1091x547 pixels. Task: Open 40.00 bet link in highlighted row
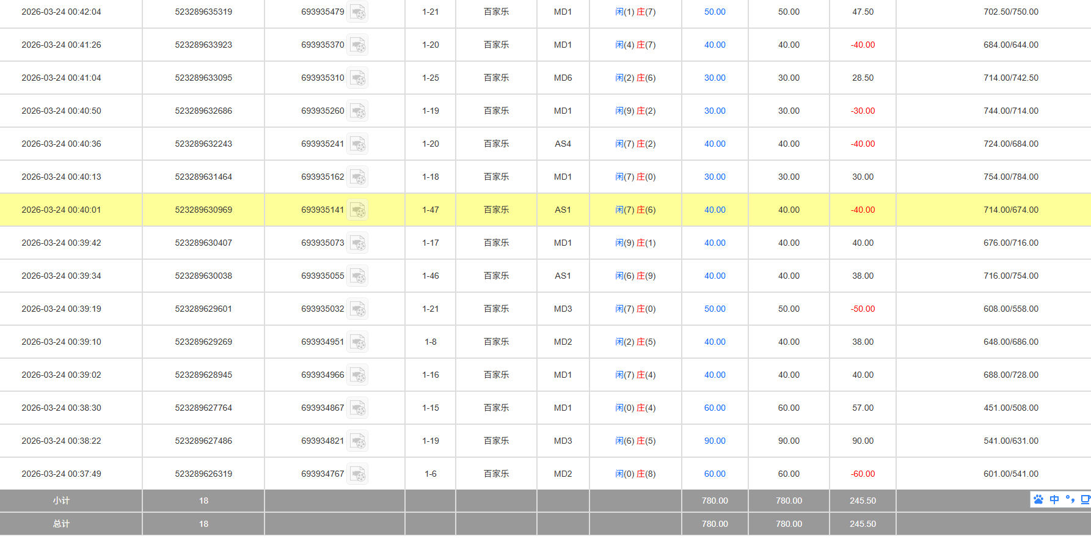click(x=715, y=210)
